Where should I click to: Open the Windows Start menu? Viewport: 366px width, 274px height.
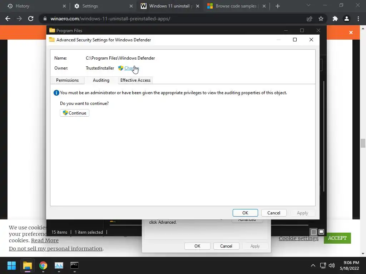pos(11,265)
